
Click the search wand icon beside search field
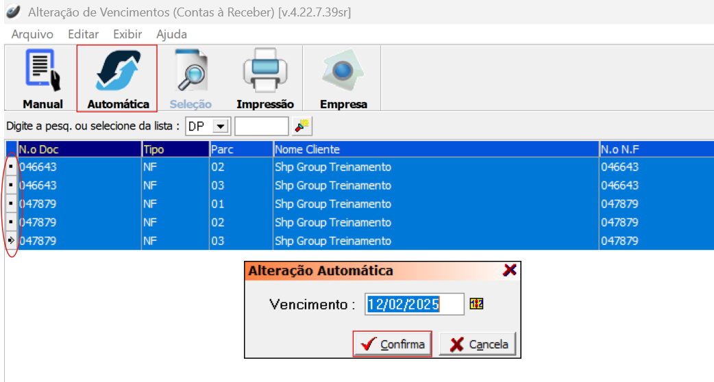[x=301, y=126]
